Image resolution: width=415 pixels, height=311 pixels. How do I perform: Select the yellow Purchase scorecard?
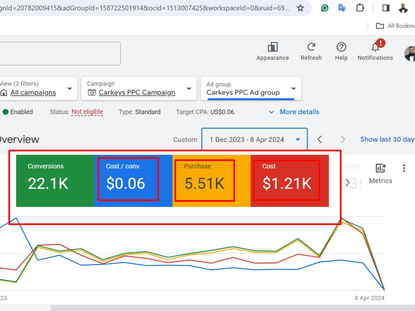tap(212, 181)
